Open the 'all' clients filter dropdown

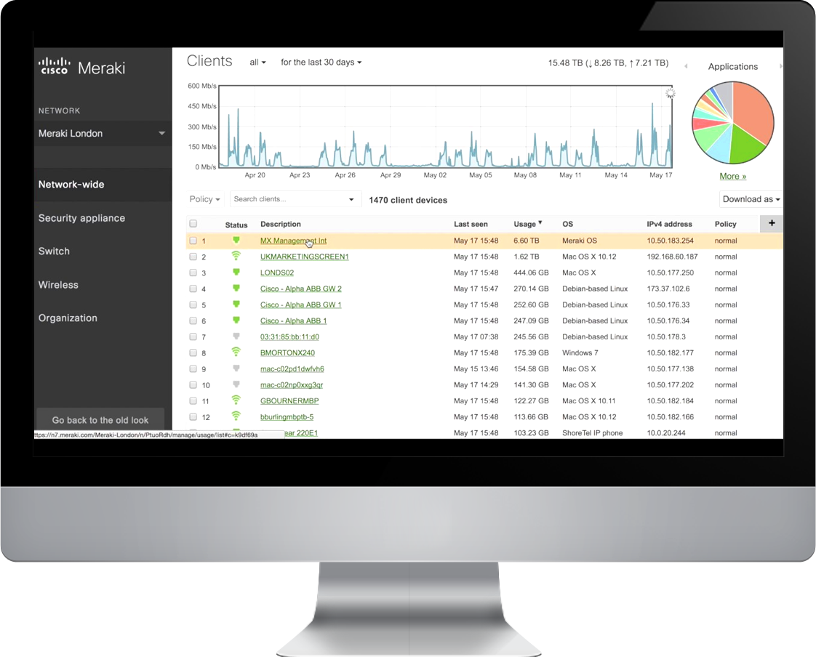click(x=257, y=63)
